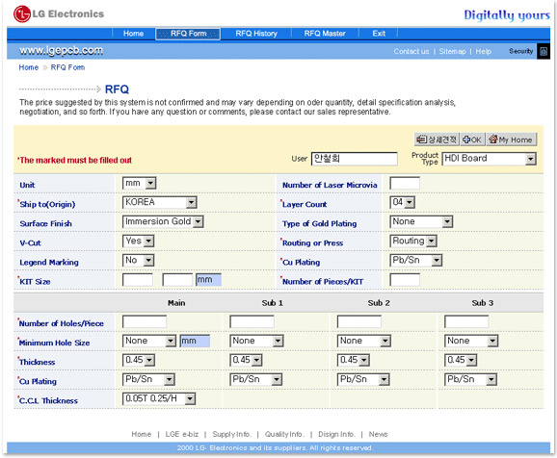Open the Type of Gold Plating dropdown
This screenshot has height=458, width=557.
pyautogui.click(x=421, y=221)
